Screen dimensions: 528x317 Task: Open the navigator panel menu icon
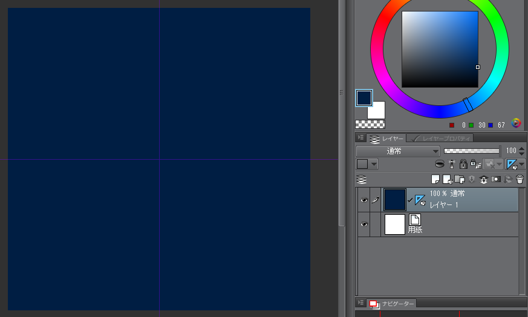(360, 303)
